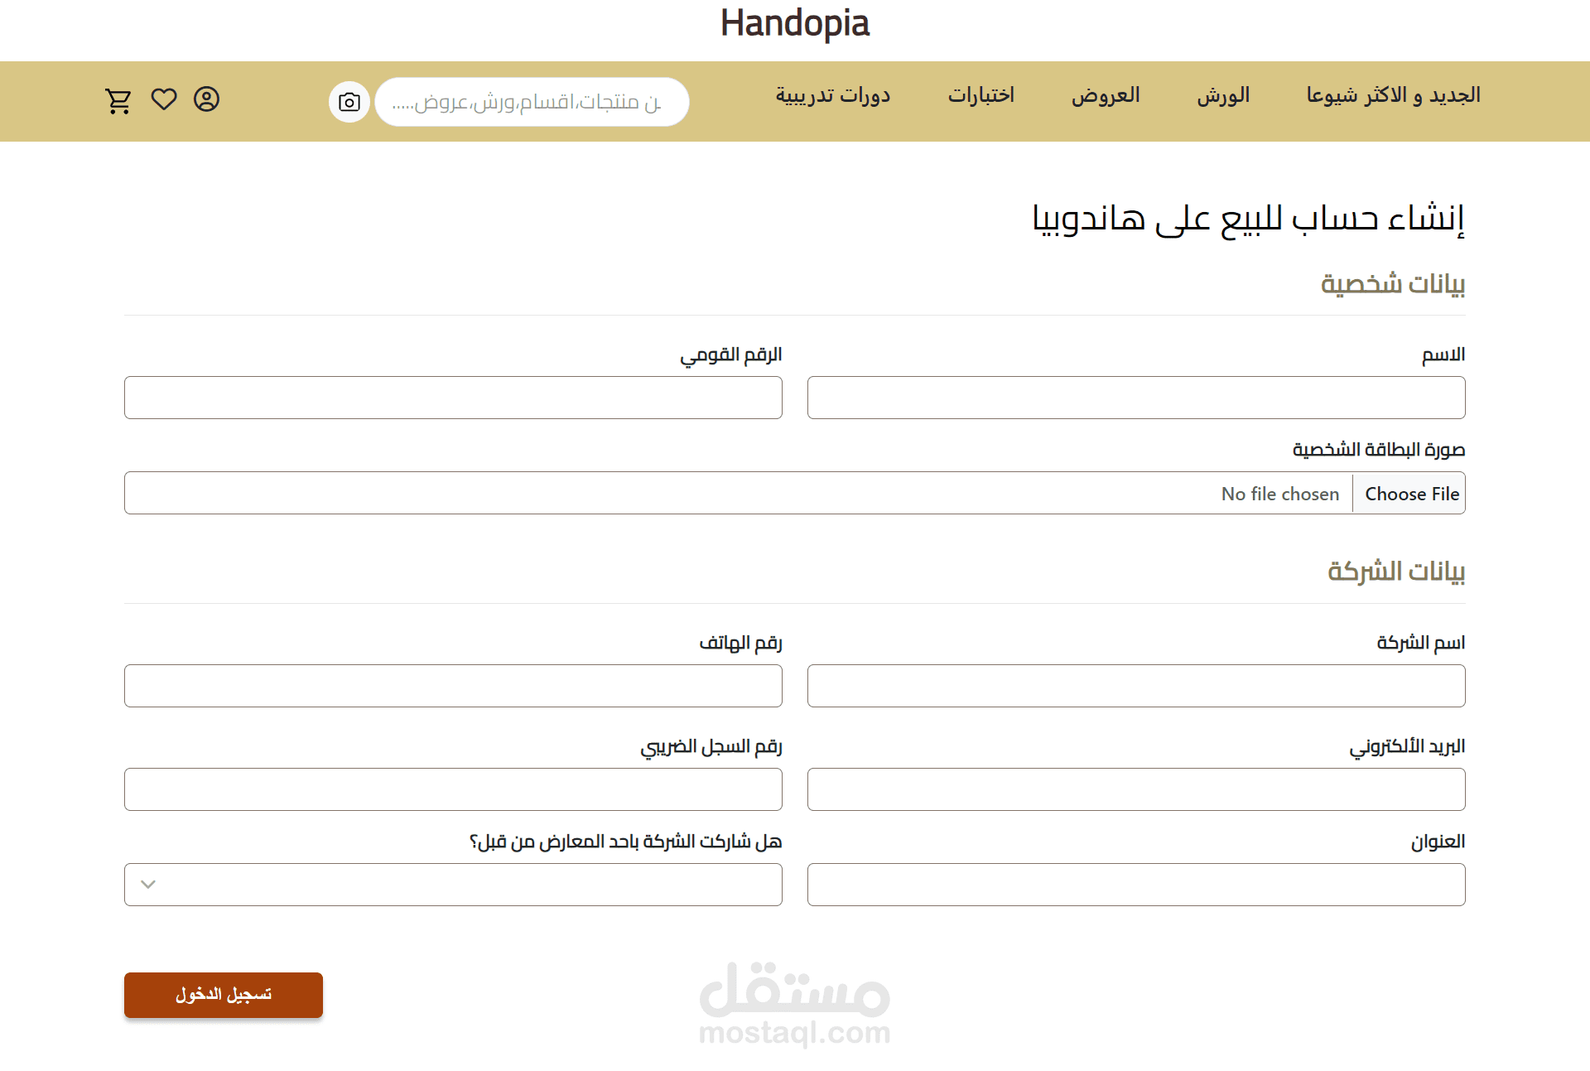
Task: Open the العروض nav item
Action: click(x=1105, y=96)
